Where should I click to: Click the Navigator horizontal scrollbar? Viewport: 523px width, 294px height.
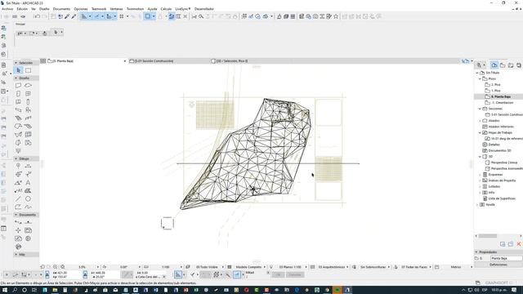488,236
